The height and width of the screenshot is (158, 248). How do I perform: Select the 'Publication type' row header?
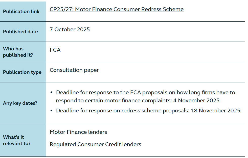[x=22, y=72]
